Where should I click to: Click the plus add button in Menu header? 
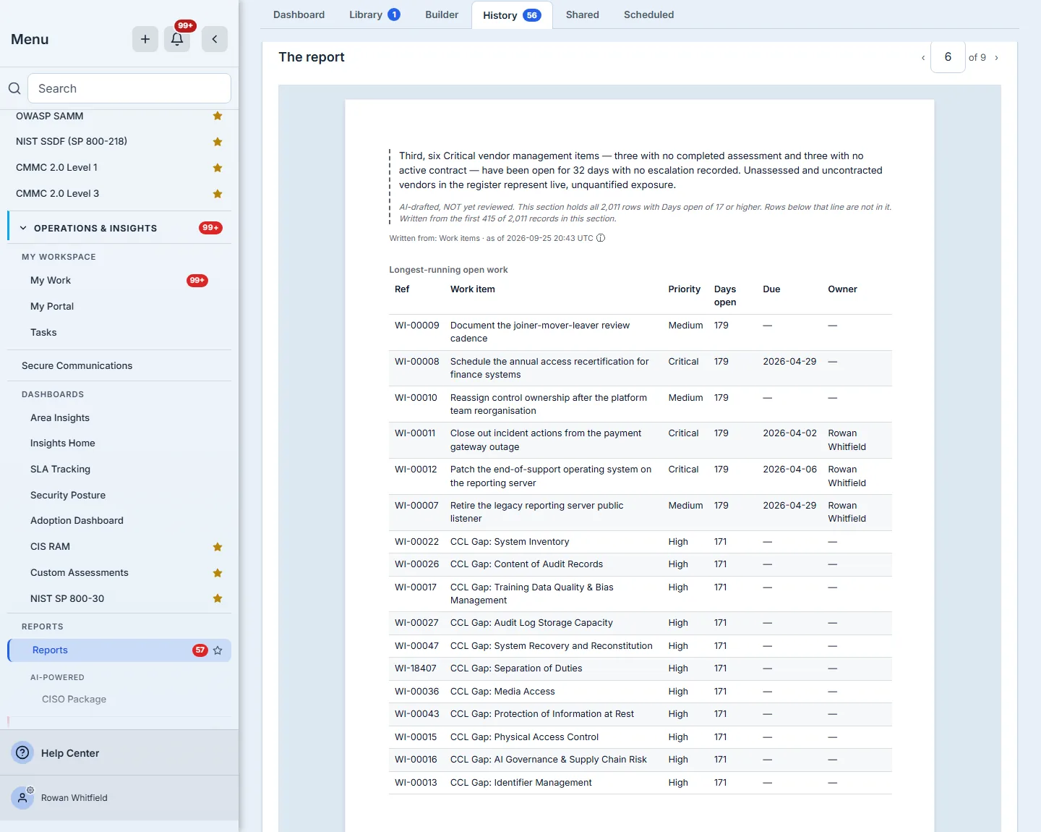pyautogui.click(x=145, y=39)
